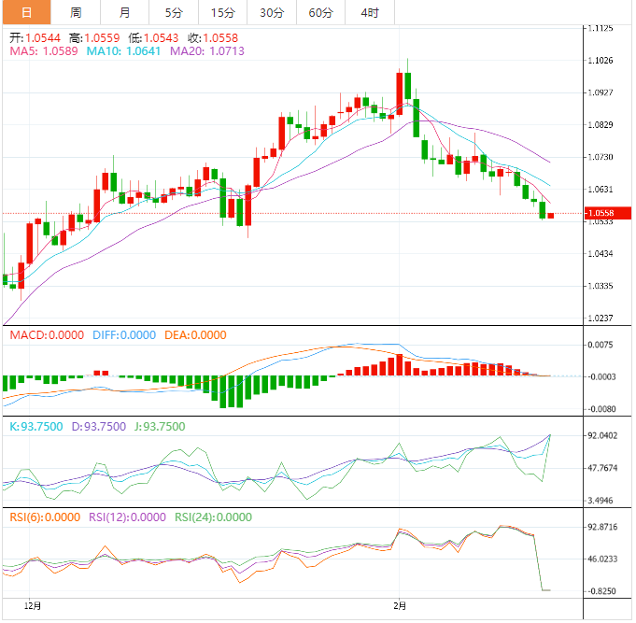Screen dimensions: 636x623
Task: Click the MACD indicator label
Action: [x=46, y=335]
